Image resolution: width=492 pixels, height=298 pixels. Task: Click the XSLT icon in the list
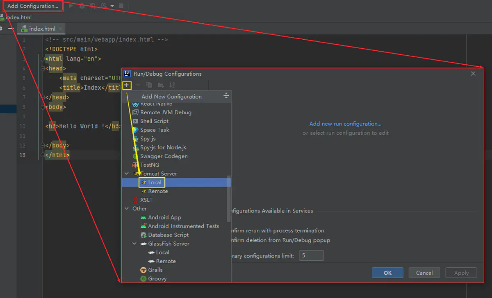click(x=135, y=200)
